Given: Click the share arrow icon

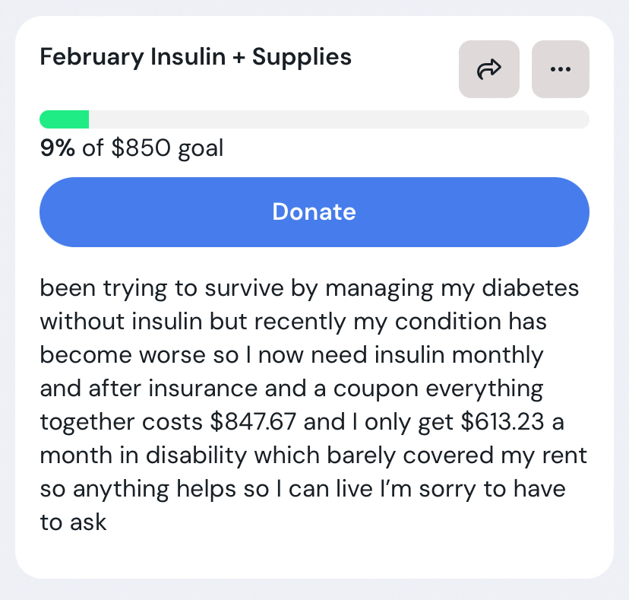Looking at the screenshot, I should (489, 70).
